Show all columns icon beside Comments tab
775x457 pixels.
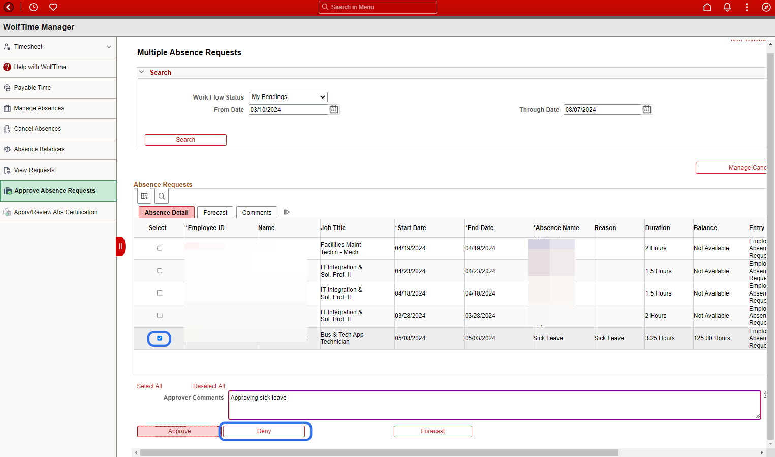click(x=287, y=212)
